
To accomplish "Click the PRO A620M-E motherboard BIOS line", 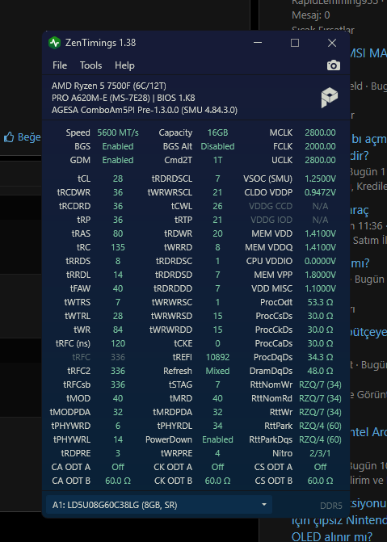I will click(123, 98).
